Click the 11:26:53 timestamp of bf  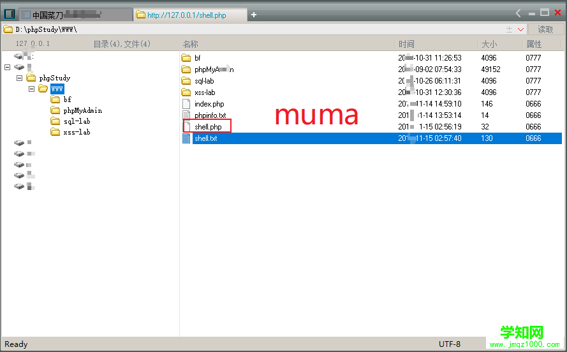coord(448,58)
